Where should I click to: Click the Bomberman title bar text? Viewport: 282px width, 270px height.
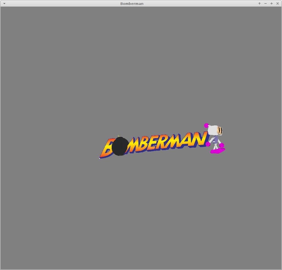132,4
